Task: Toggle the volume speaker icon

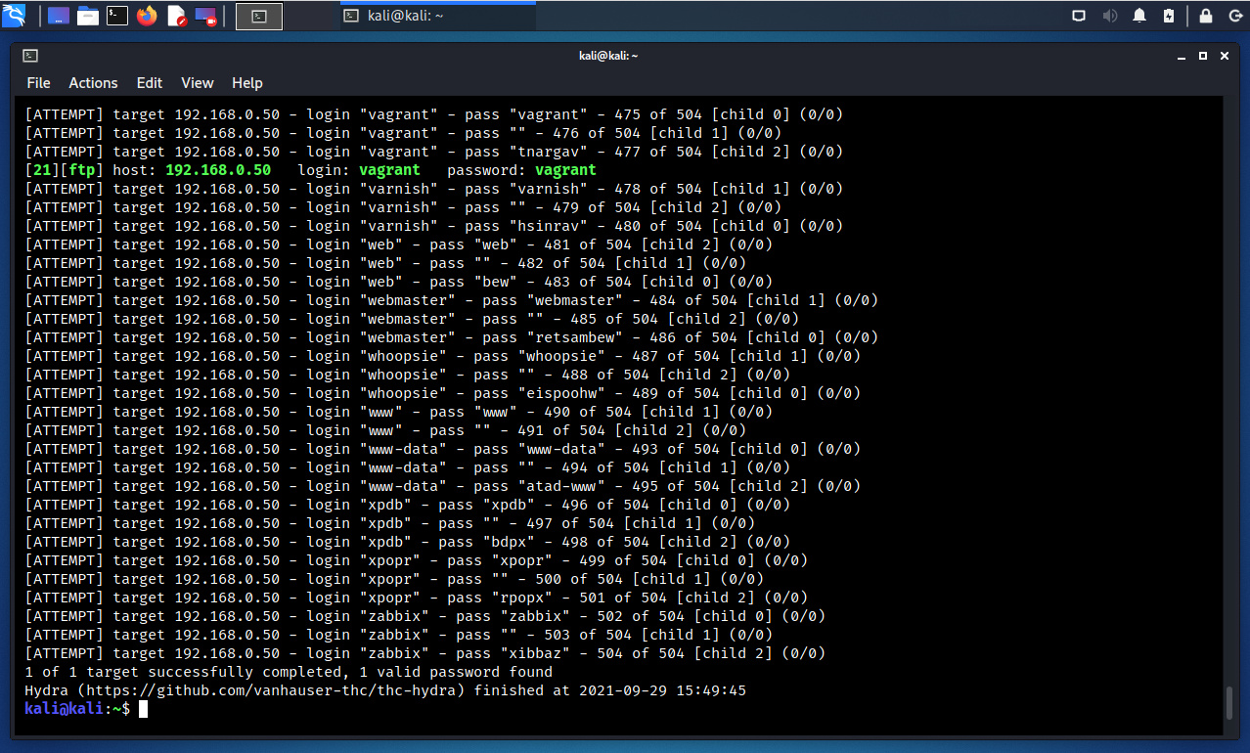Action: coord(1110,16)
